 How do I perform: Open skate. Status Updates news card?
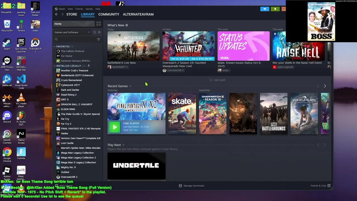(x=243, y=46)
